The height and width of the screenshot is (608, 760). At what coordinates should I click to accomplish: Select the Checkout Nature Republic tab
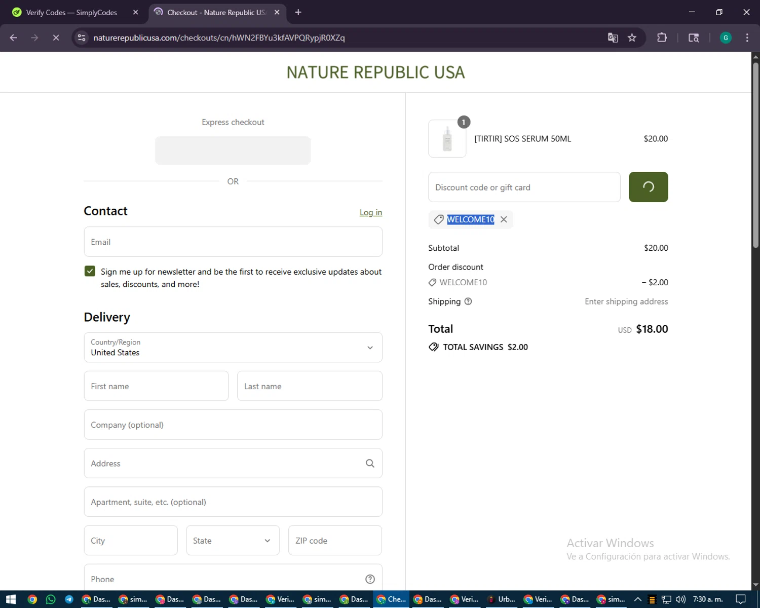217,12
